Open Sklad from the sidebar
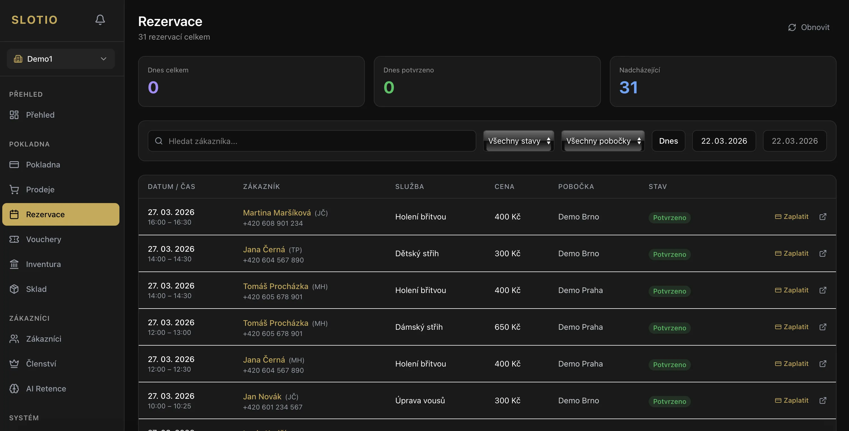 61,289
